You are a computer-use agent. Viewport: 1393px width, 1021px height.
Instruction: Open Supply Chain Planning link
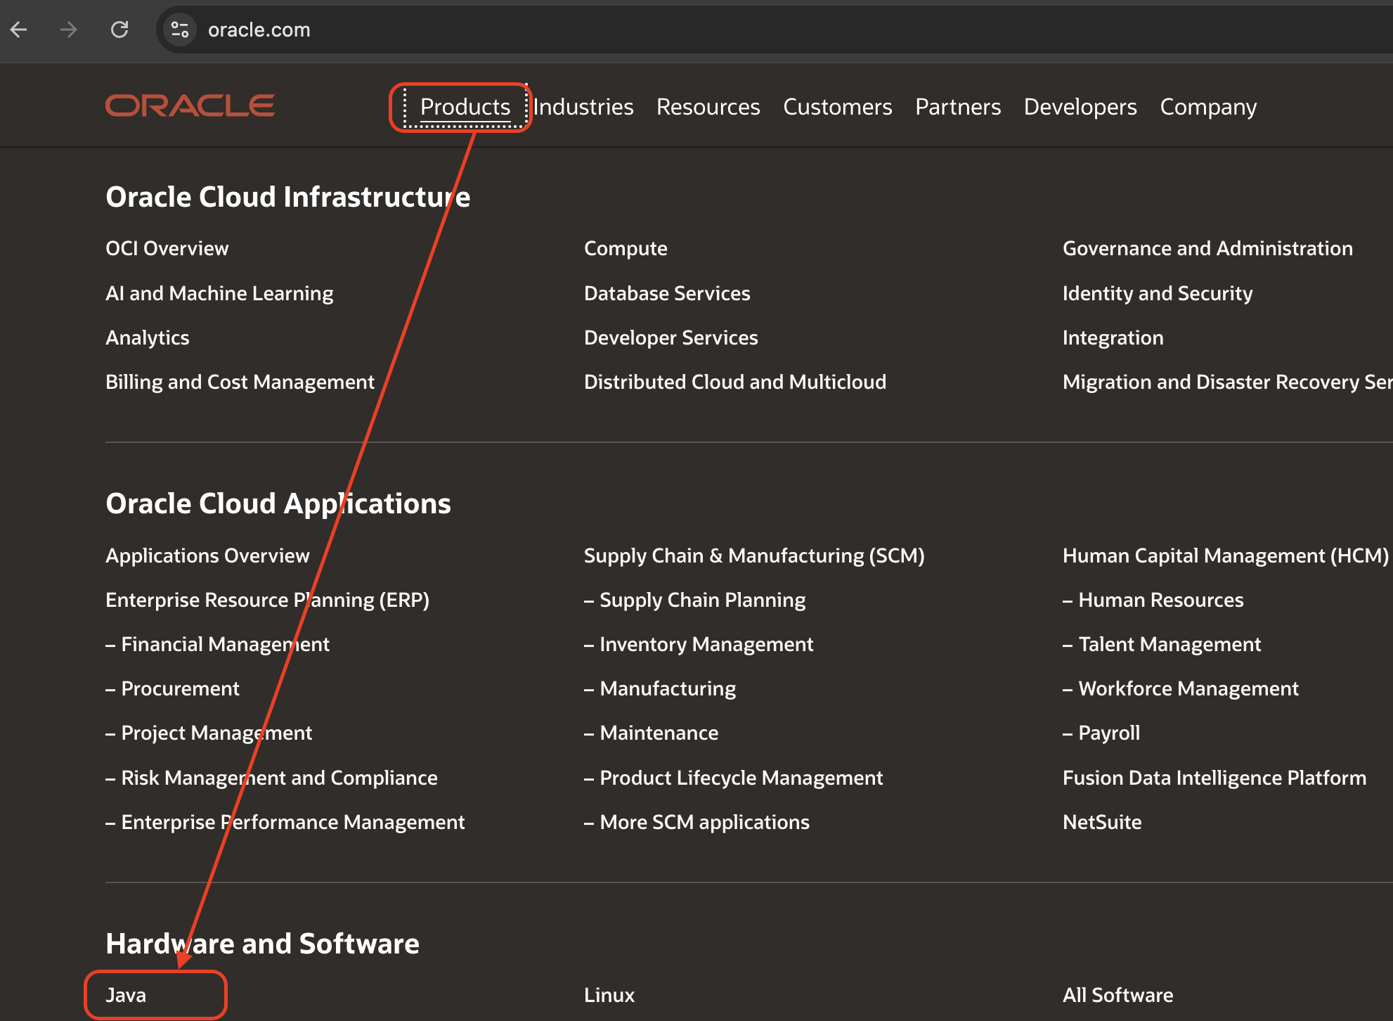pyautogui.click(x=701, y=600)
